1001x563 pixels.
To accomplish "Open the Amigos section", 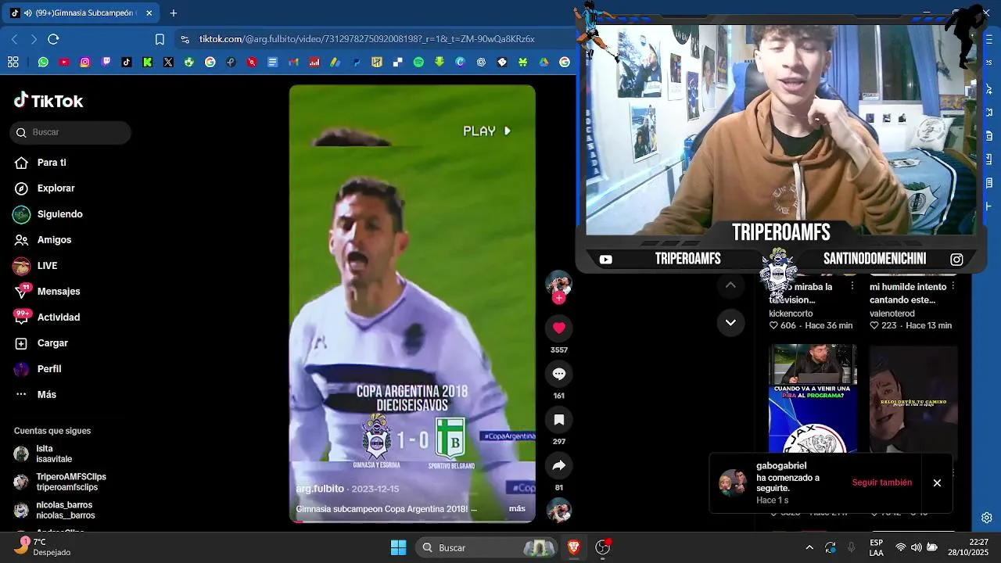I will 54,240.
